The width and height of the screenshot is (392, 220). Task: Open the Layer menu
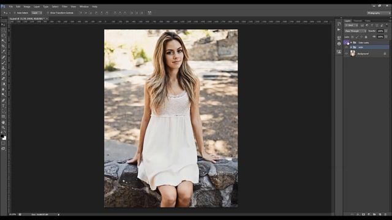pyautogui.click(x=37, y=7)
